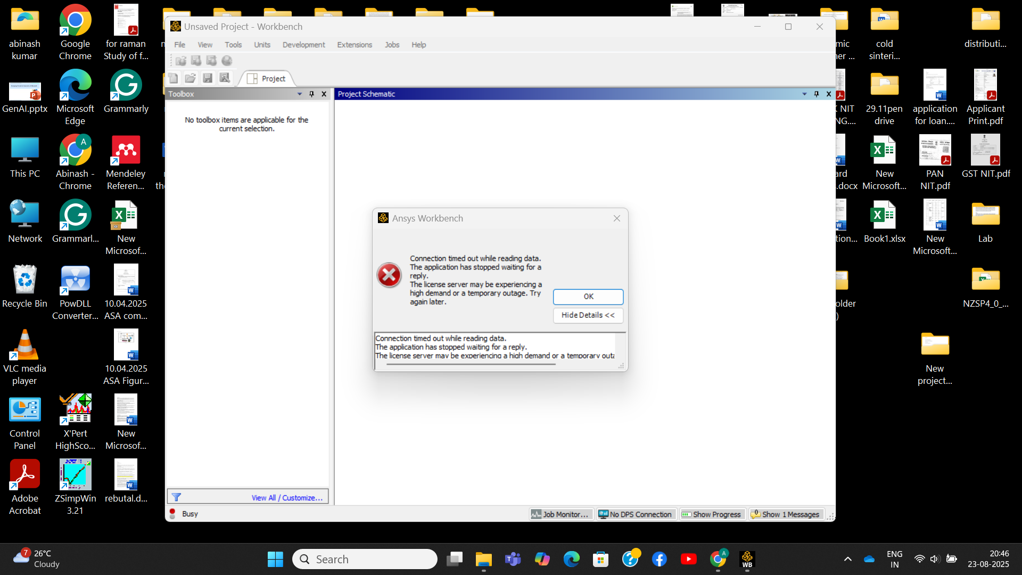The image size is (1022, 575).
Task: Click the Toolbox filter funnel icon
Action: [x=176, y=497]
